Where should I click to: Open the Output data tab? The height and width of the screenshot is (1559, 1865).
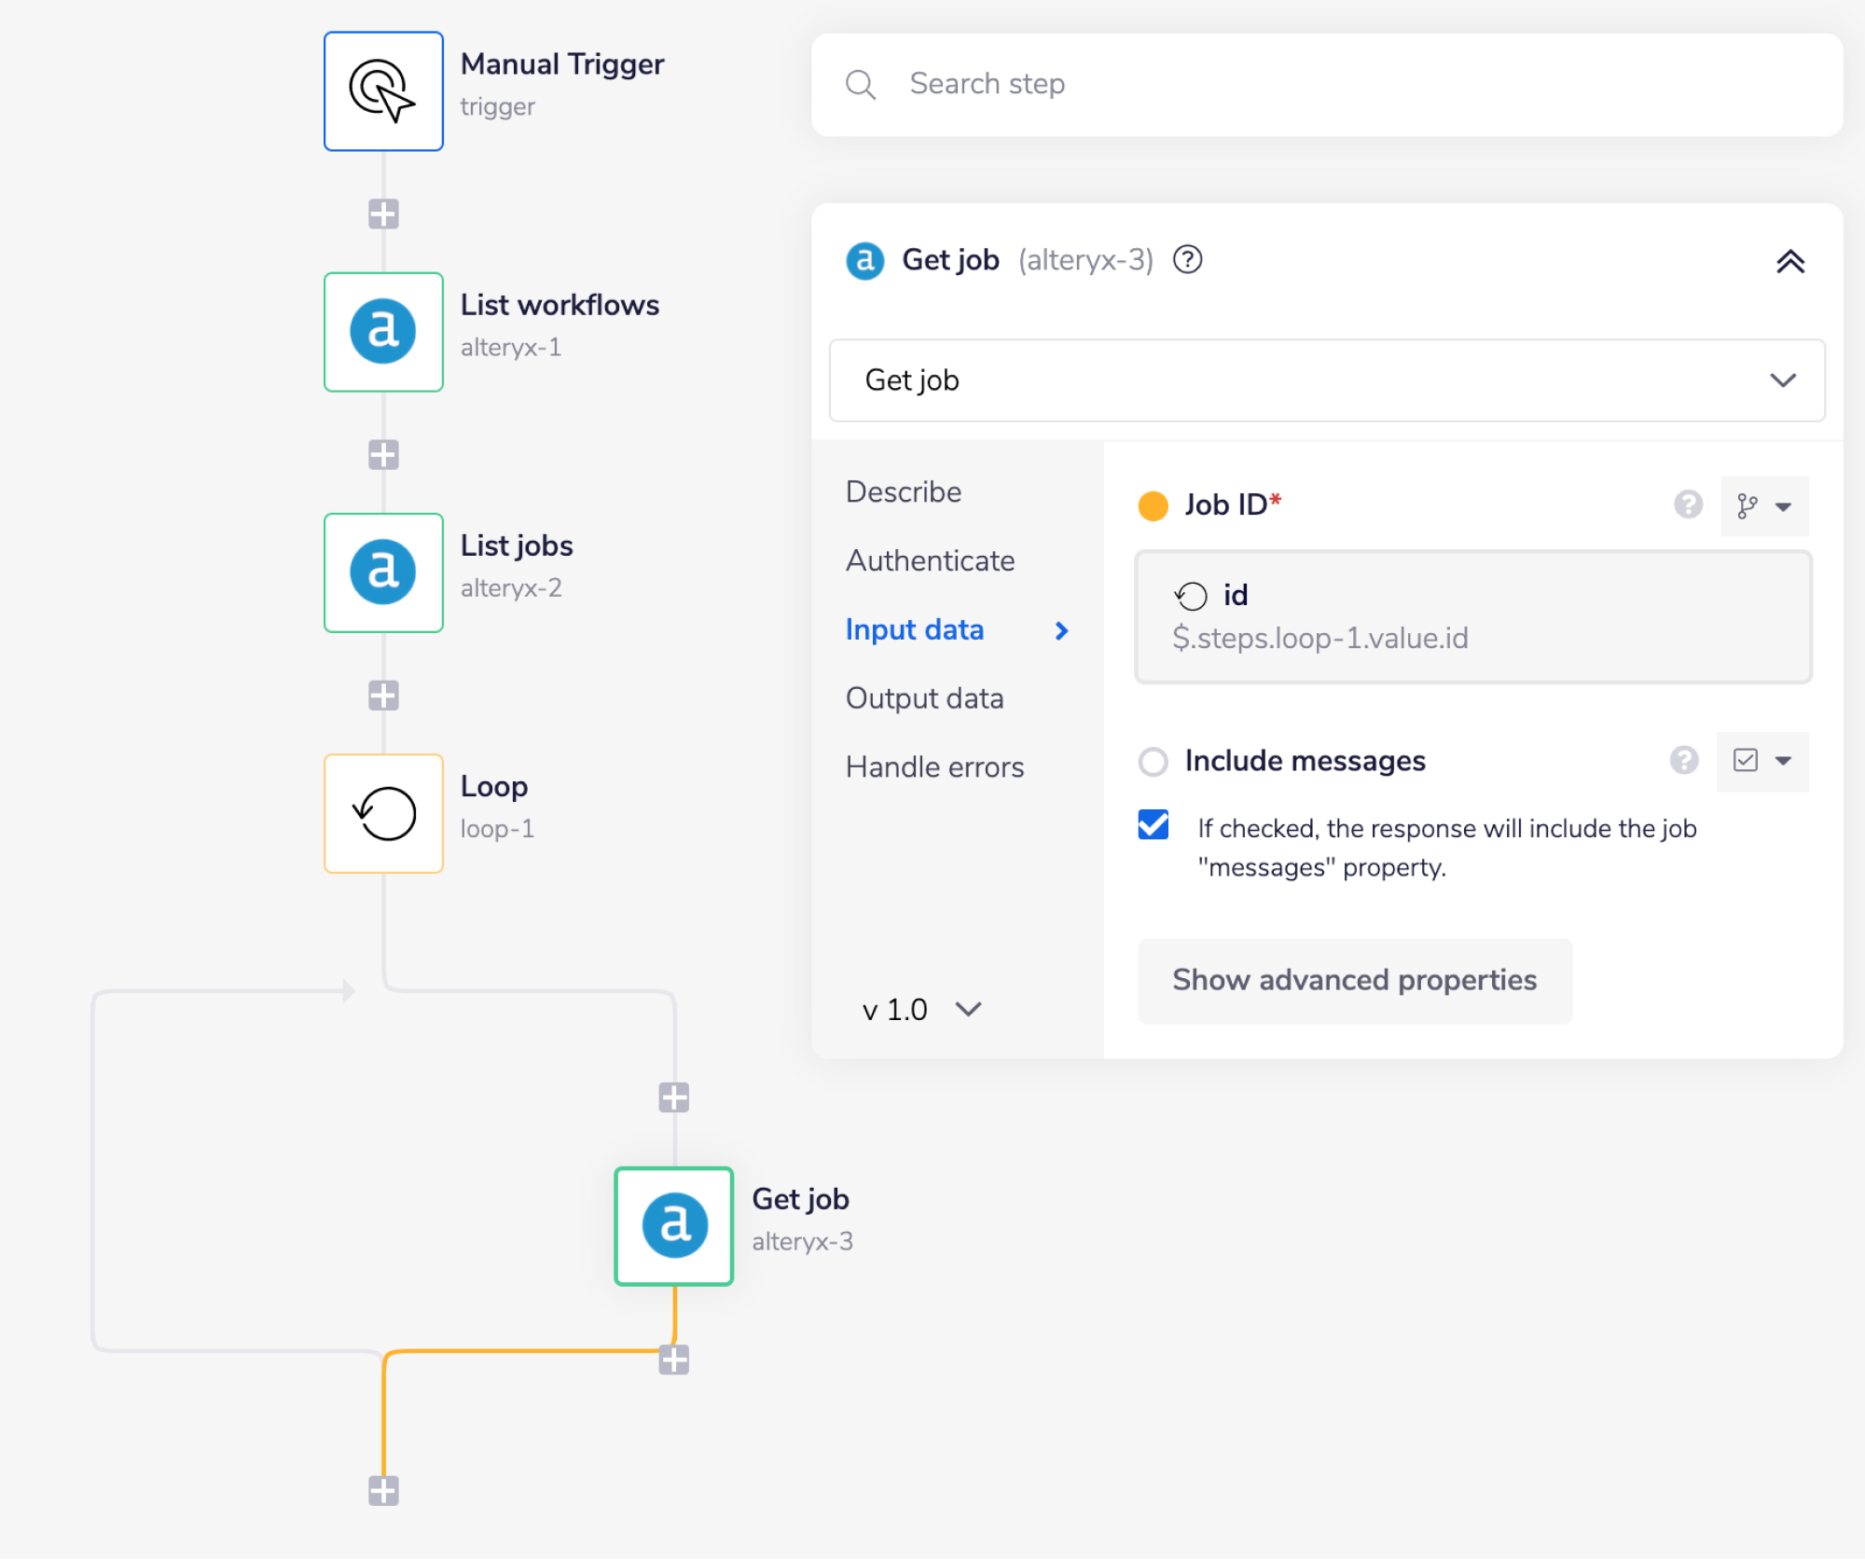924,698
